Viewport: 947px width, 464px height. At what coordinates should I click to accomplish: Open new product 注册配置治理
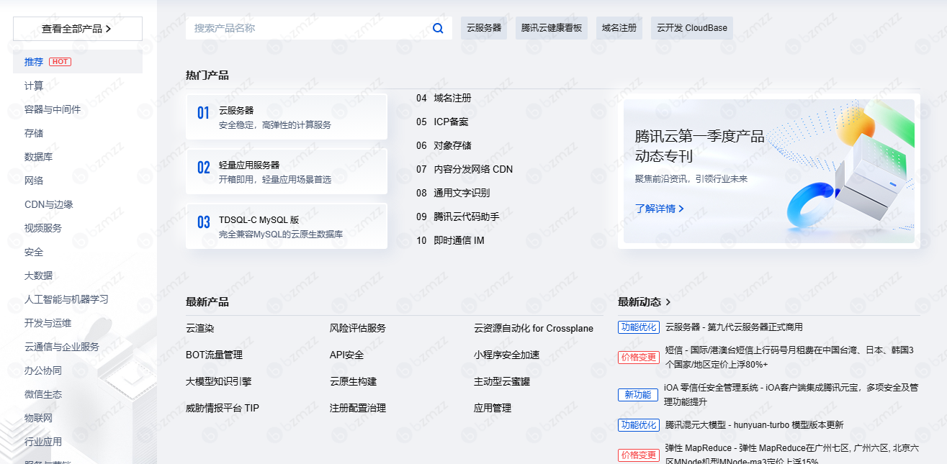pos(358,408)
